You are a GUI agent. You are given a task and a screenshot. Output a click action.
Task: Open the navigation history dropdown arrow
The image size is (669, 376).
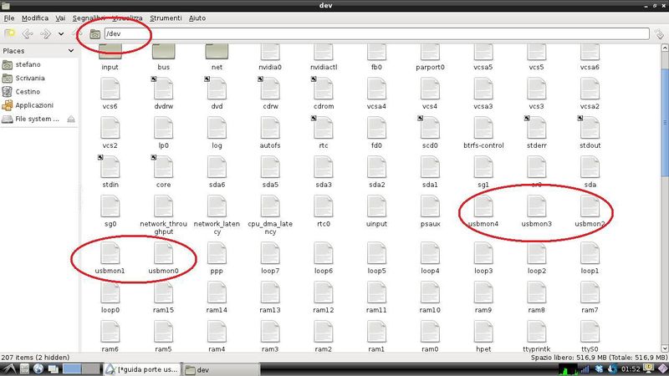point(61,33)
